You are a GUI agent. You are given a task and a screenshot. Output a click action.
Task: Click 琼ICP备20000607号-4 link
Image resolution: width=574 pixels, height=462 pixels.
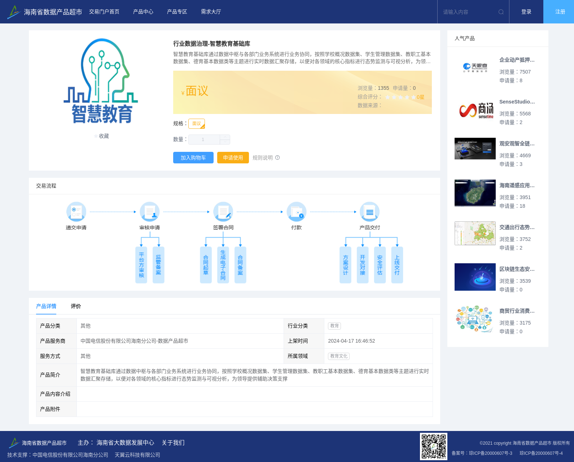click(x=541, y=453)
